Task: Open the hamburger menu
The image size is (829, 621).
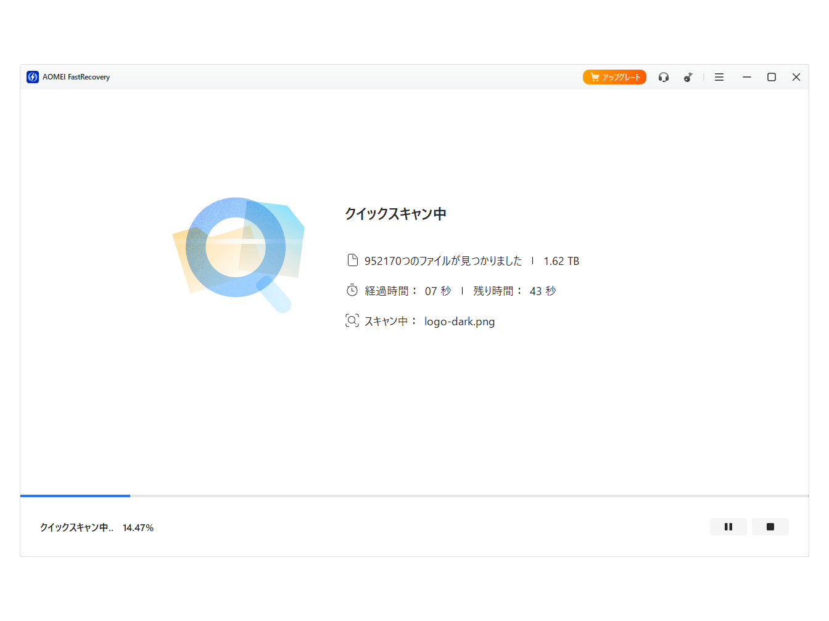Action: pyautogui.click(x=719, y=77)
